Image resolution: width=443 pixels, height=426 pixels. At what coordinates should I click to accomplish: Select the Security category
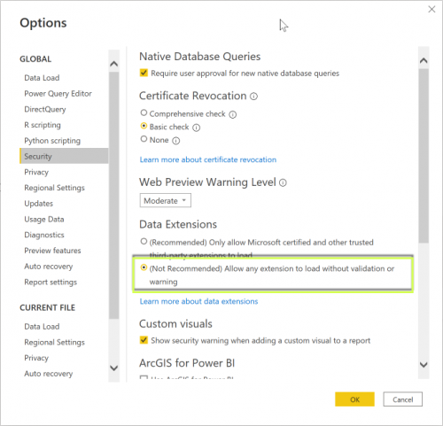[64, 156]
